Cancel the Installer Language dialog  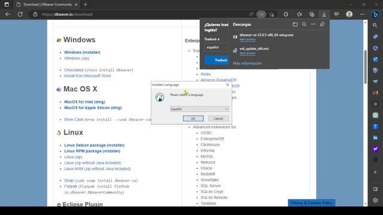point(218,118)
